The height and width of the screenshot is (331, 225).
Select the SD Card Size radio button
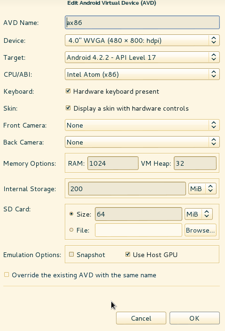tap(71, 214)
